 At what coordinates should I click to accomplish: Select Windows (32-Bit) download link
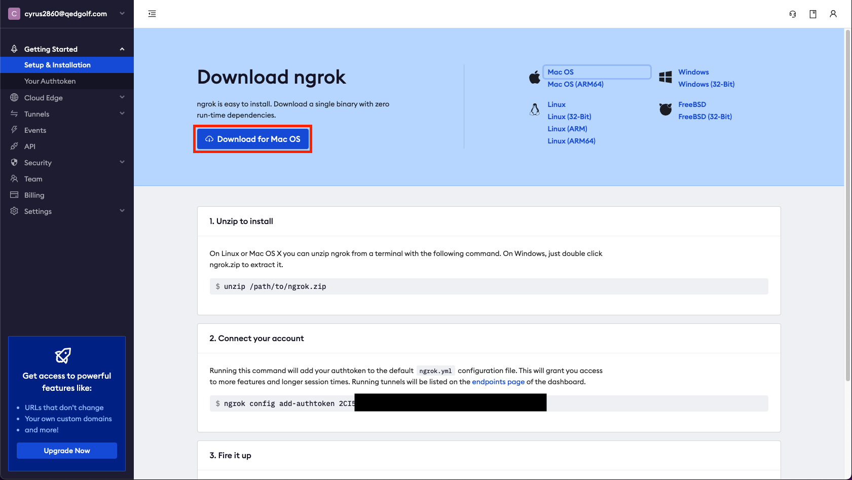pos(706,84)
